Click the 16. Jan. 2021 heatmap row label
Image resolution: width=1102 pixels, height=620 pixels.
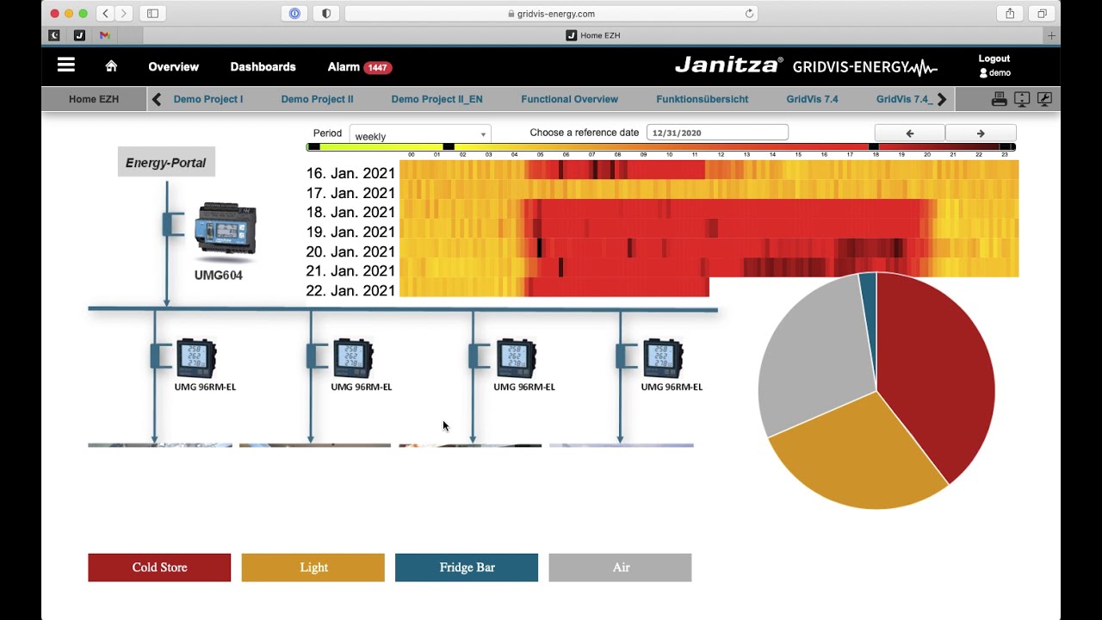[350, 173]
